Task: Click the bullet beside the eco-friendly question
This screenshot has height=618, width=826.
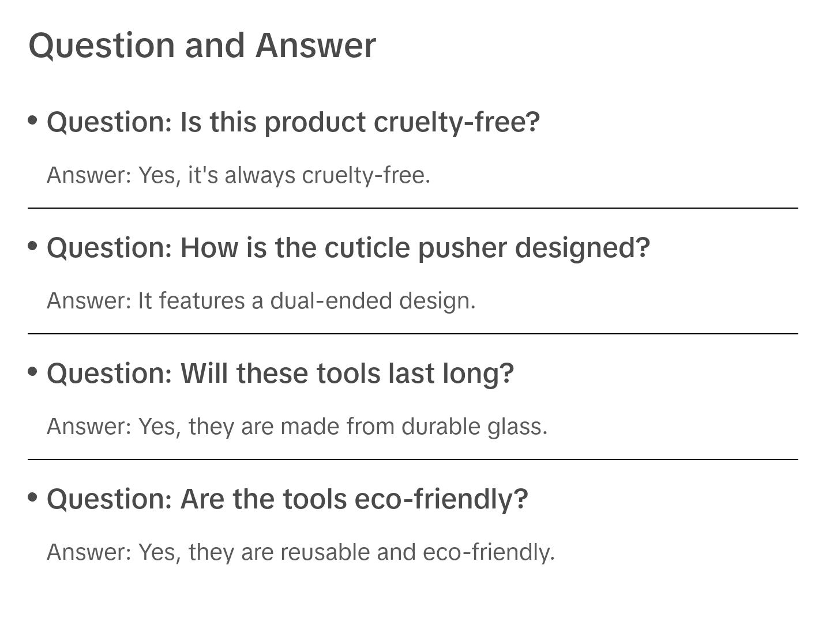Action: (x=33, y=498)
